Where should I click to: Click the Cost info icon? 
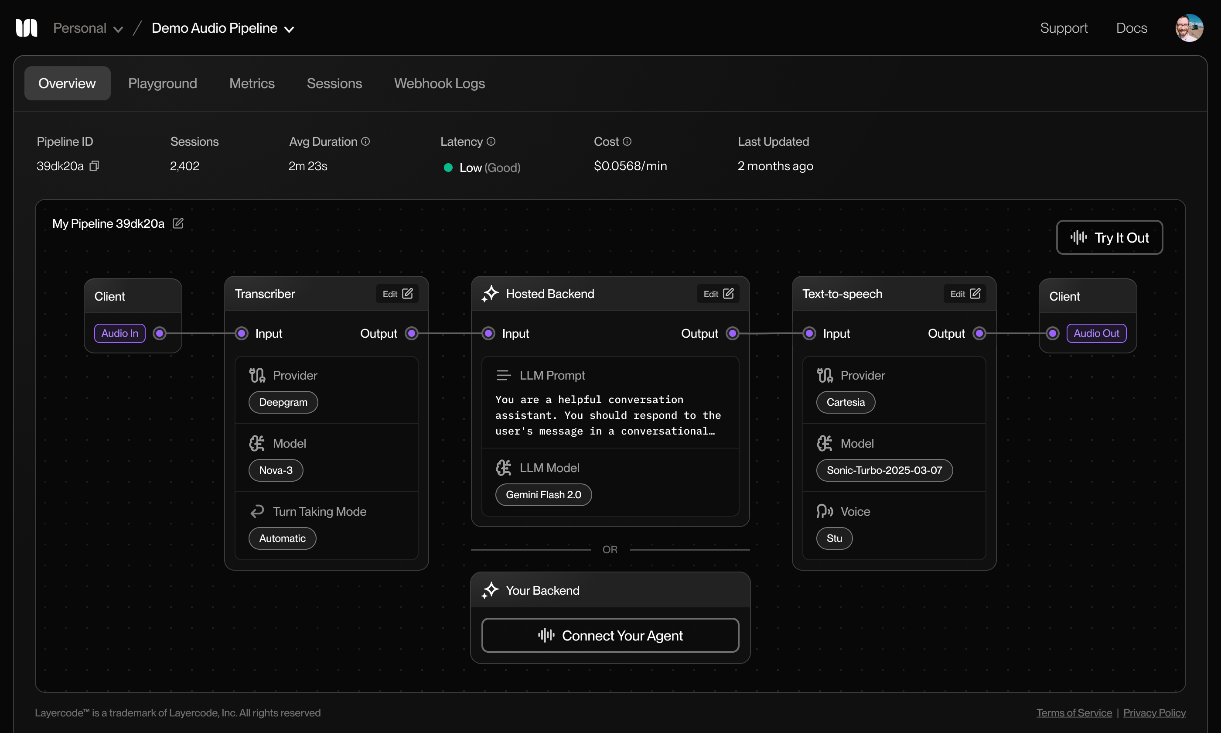(627, 141)
